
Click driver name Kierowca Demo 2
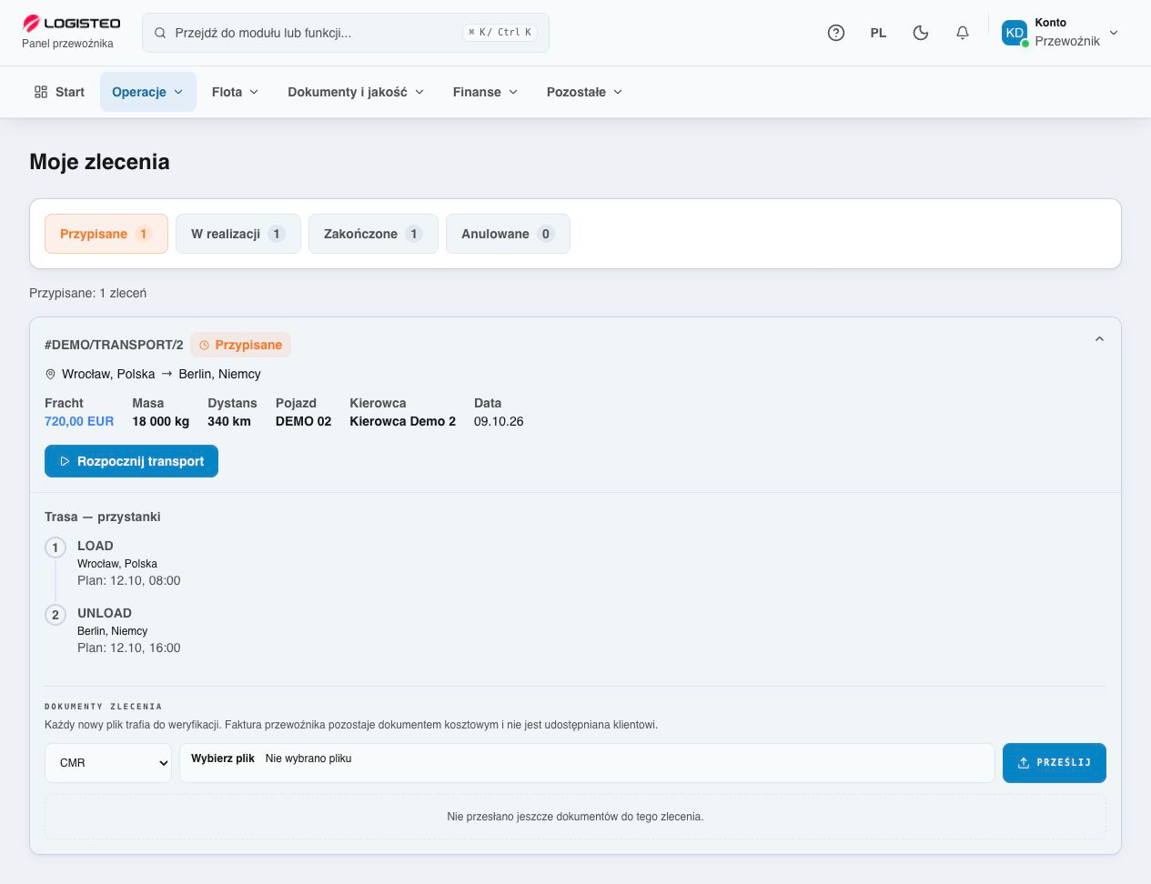point(403,421)
